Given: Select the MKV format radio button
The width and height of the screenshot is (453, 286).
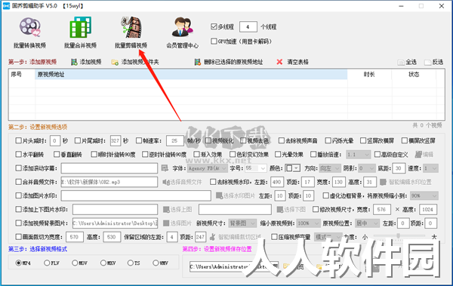Looking at the screenshot, I should [103, 263].
